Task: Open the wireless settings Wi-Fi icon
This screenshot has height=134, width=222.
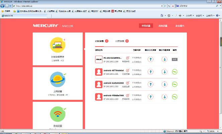Action: 58,115
